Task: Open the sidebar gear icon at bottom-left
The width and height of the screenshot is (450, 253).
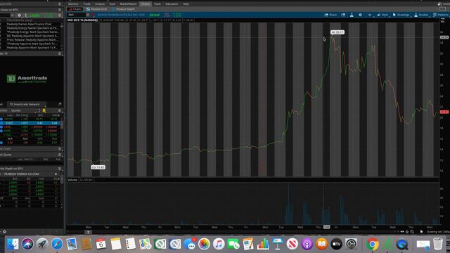Action: pyautogui.click(x=4, y=232)
